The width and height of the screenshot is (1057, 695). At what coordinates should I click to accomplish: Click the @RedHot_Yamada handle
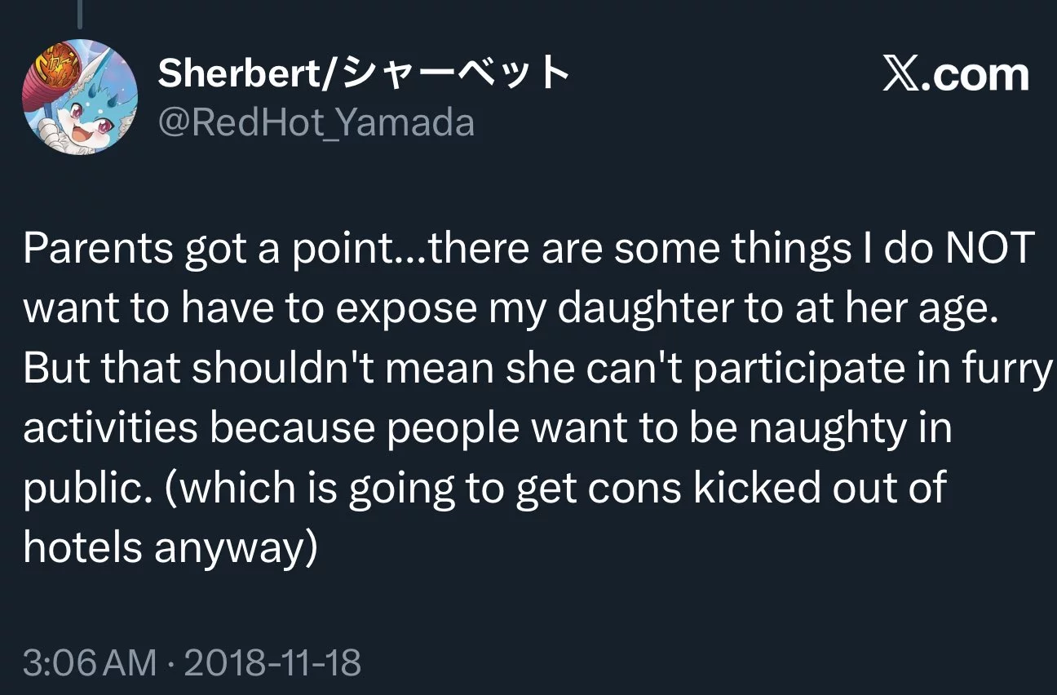tap(316, 122)
